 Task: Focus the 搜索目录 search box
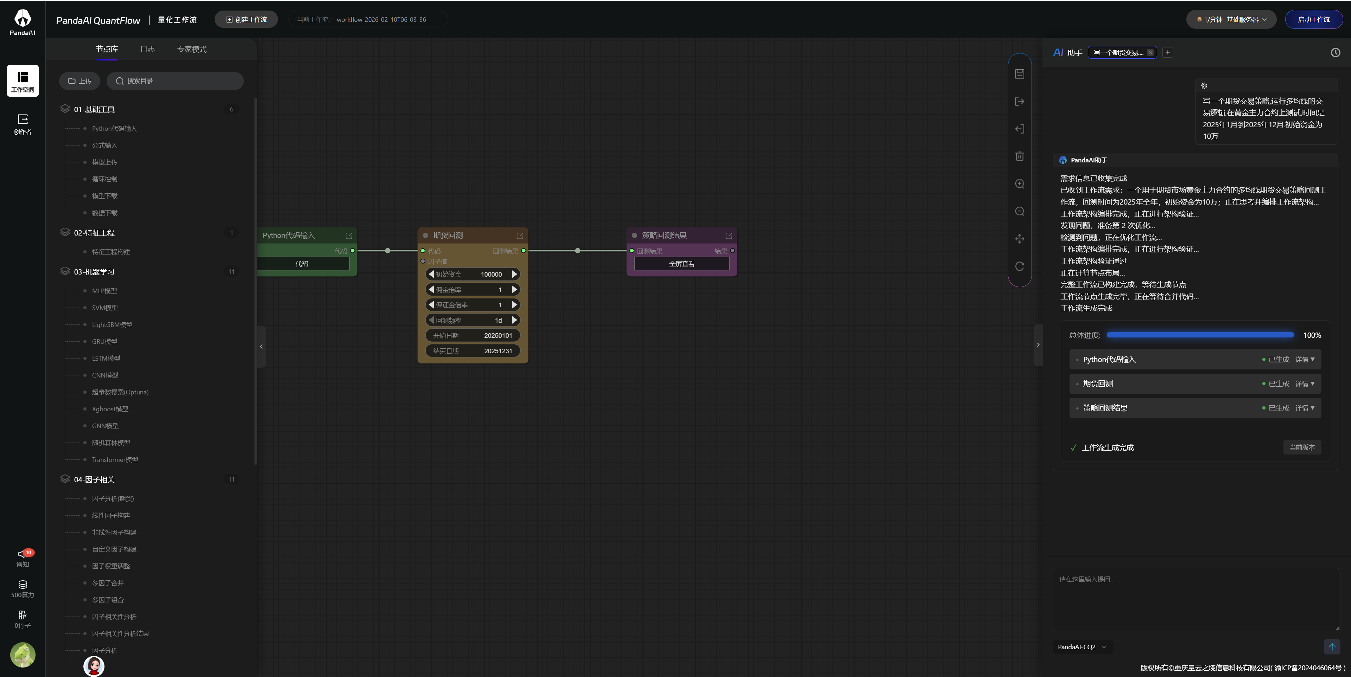click(175, 81)
